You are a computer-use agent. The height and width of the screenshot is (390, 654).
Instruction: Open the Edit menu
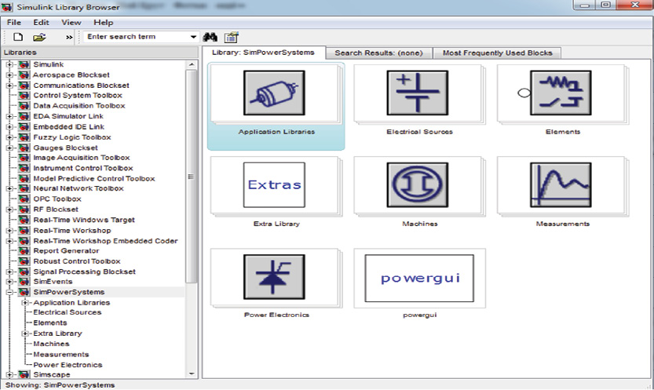[x=41, y=23]
